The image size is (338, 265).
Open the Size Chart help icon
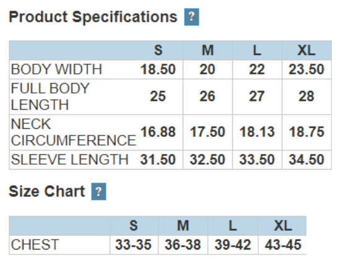(x=98, y=191)
